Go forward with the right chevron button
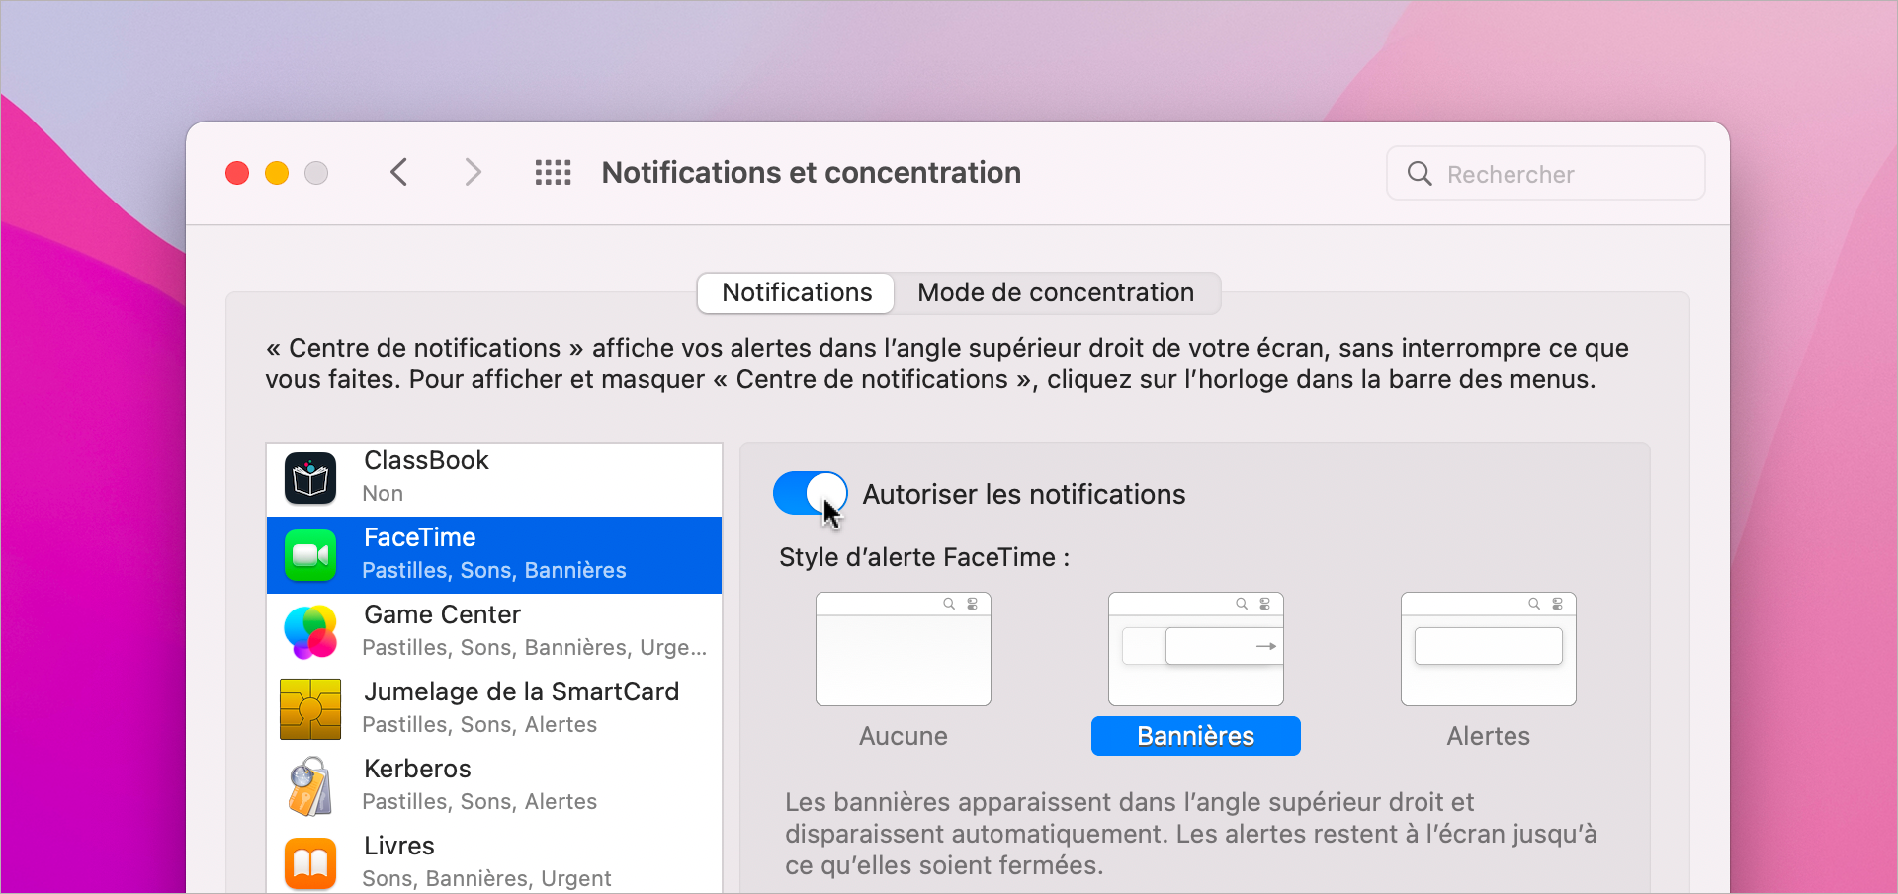The image size is (1898, 894). click(474, 173)
